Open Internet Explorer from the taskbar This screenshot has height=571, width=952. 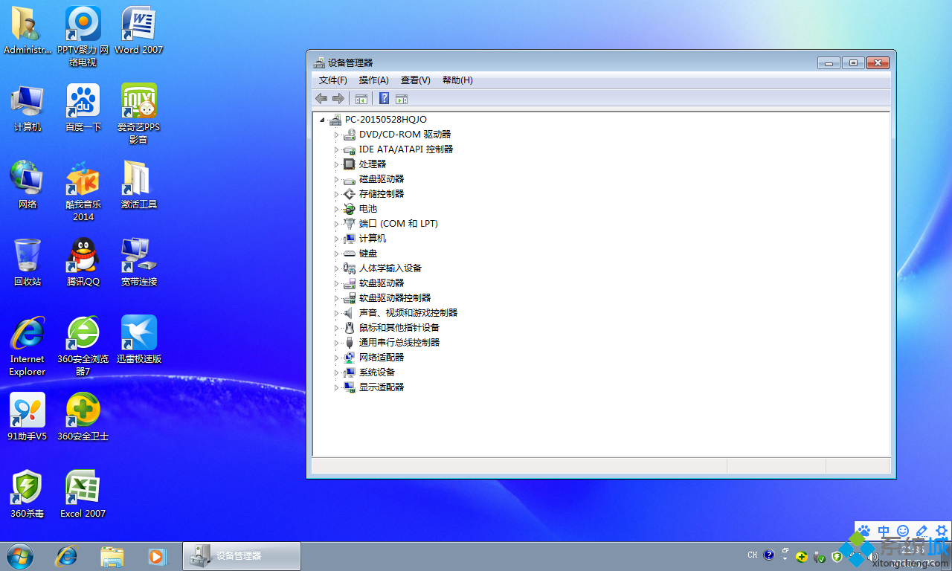click(66, 556)
